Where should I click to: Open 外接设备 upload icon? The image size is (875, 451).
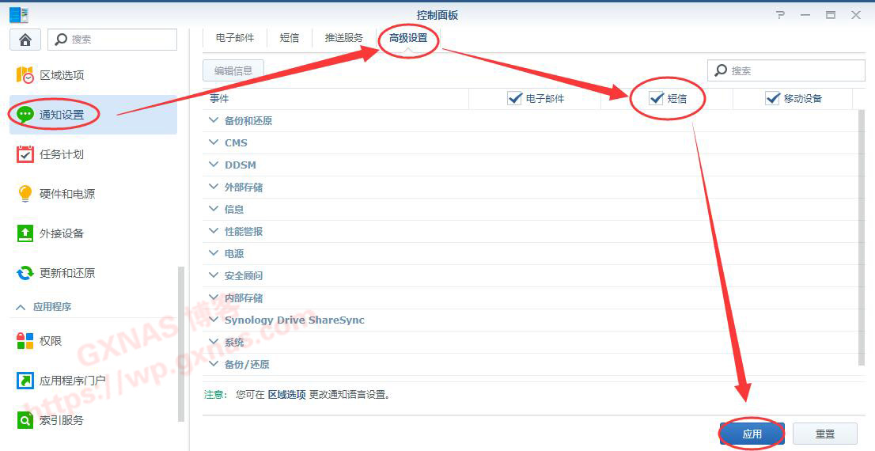pos(25,233)
